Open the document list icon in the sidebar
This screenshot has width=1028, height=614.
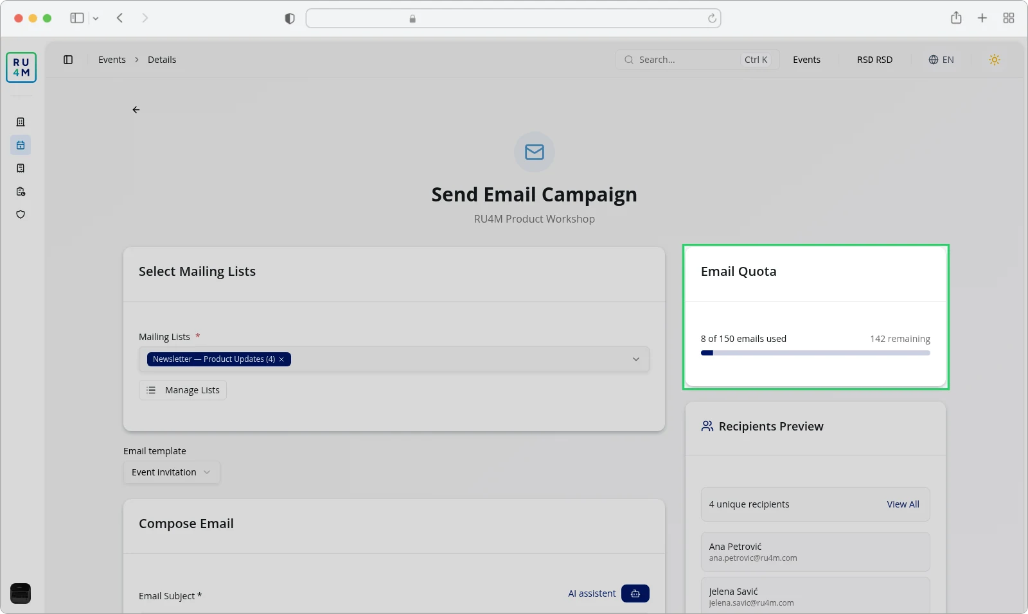(21, 168)
